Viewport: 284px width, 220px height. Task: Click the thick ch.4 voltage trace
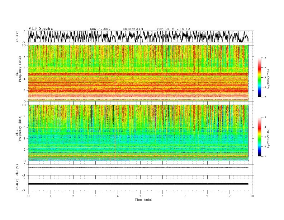[138, 184]
